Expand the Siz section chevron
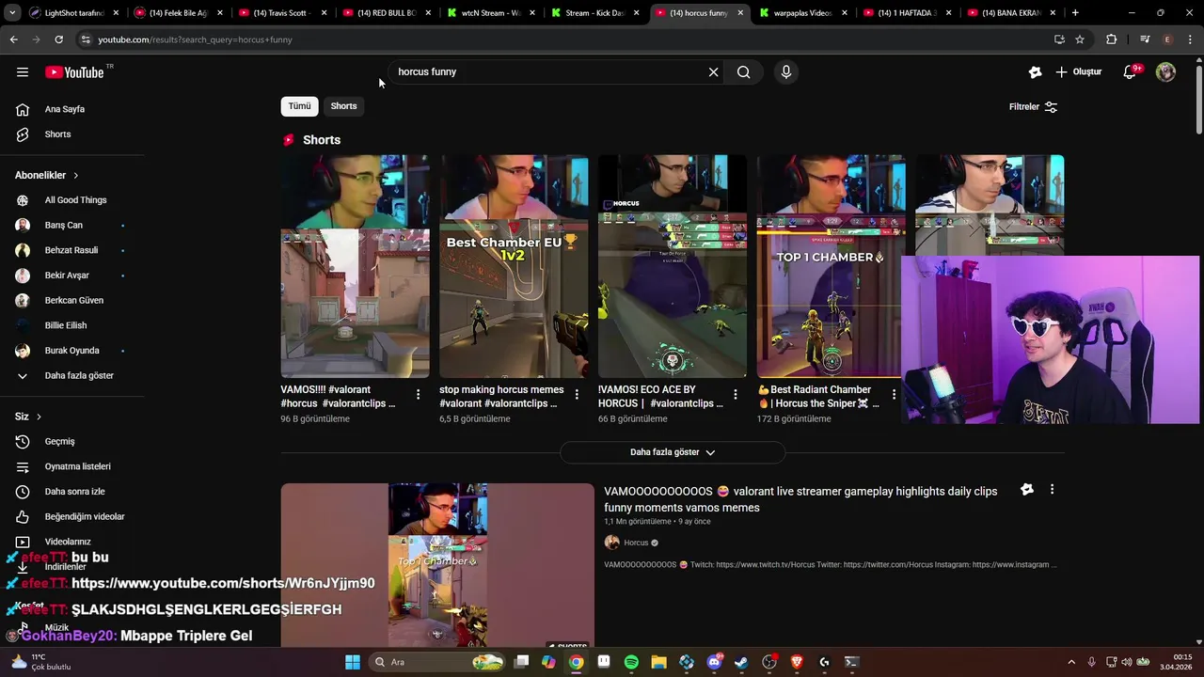 pos(39,417)
